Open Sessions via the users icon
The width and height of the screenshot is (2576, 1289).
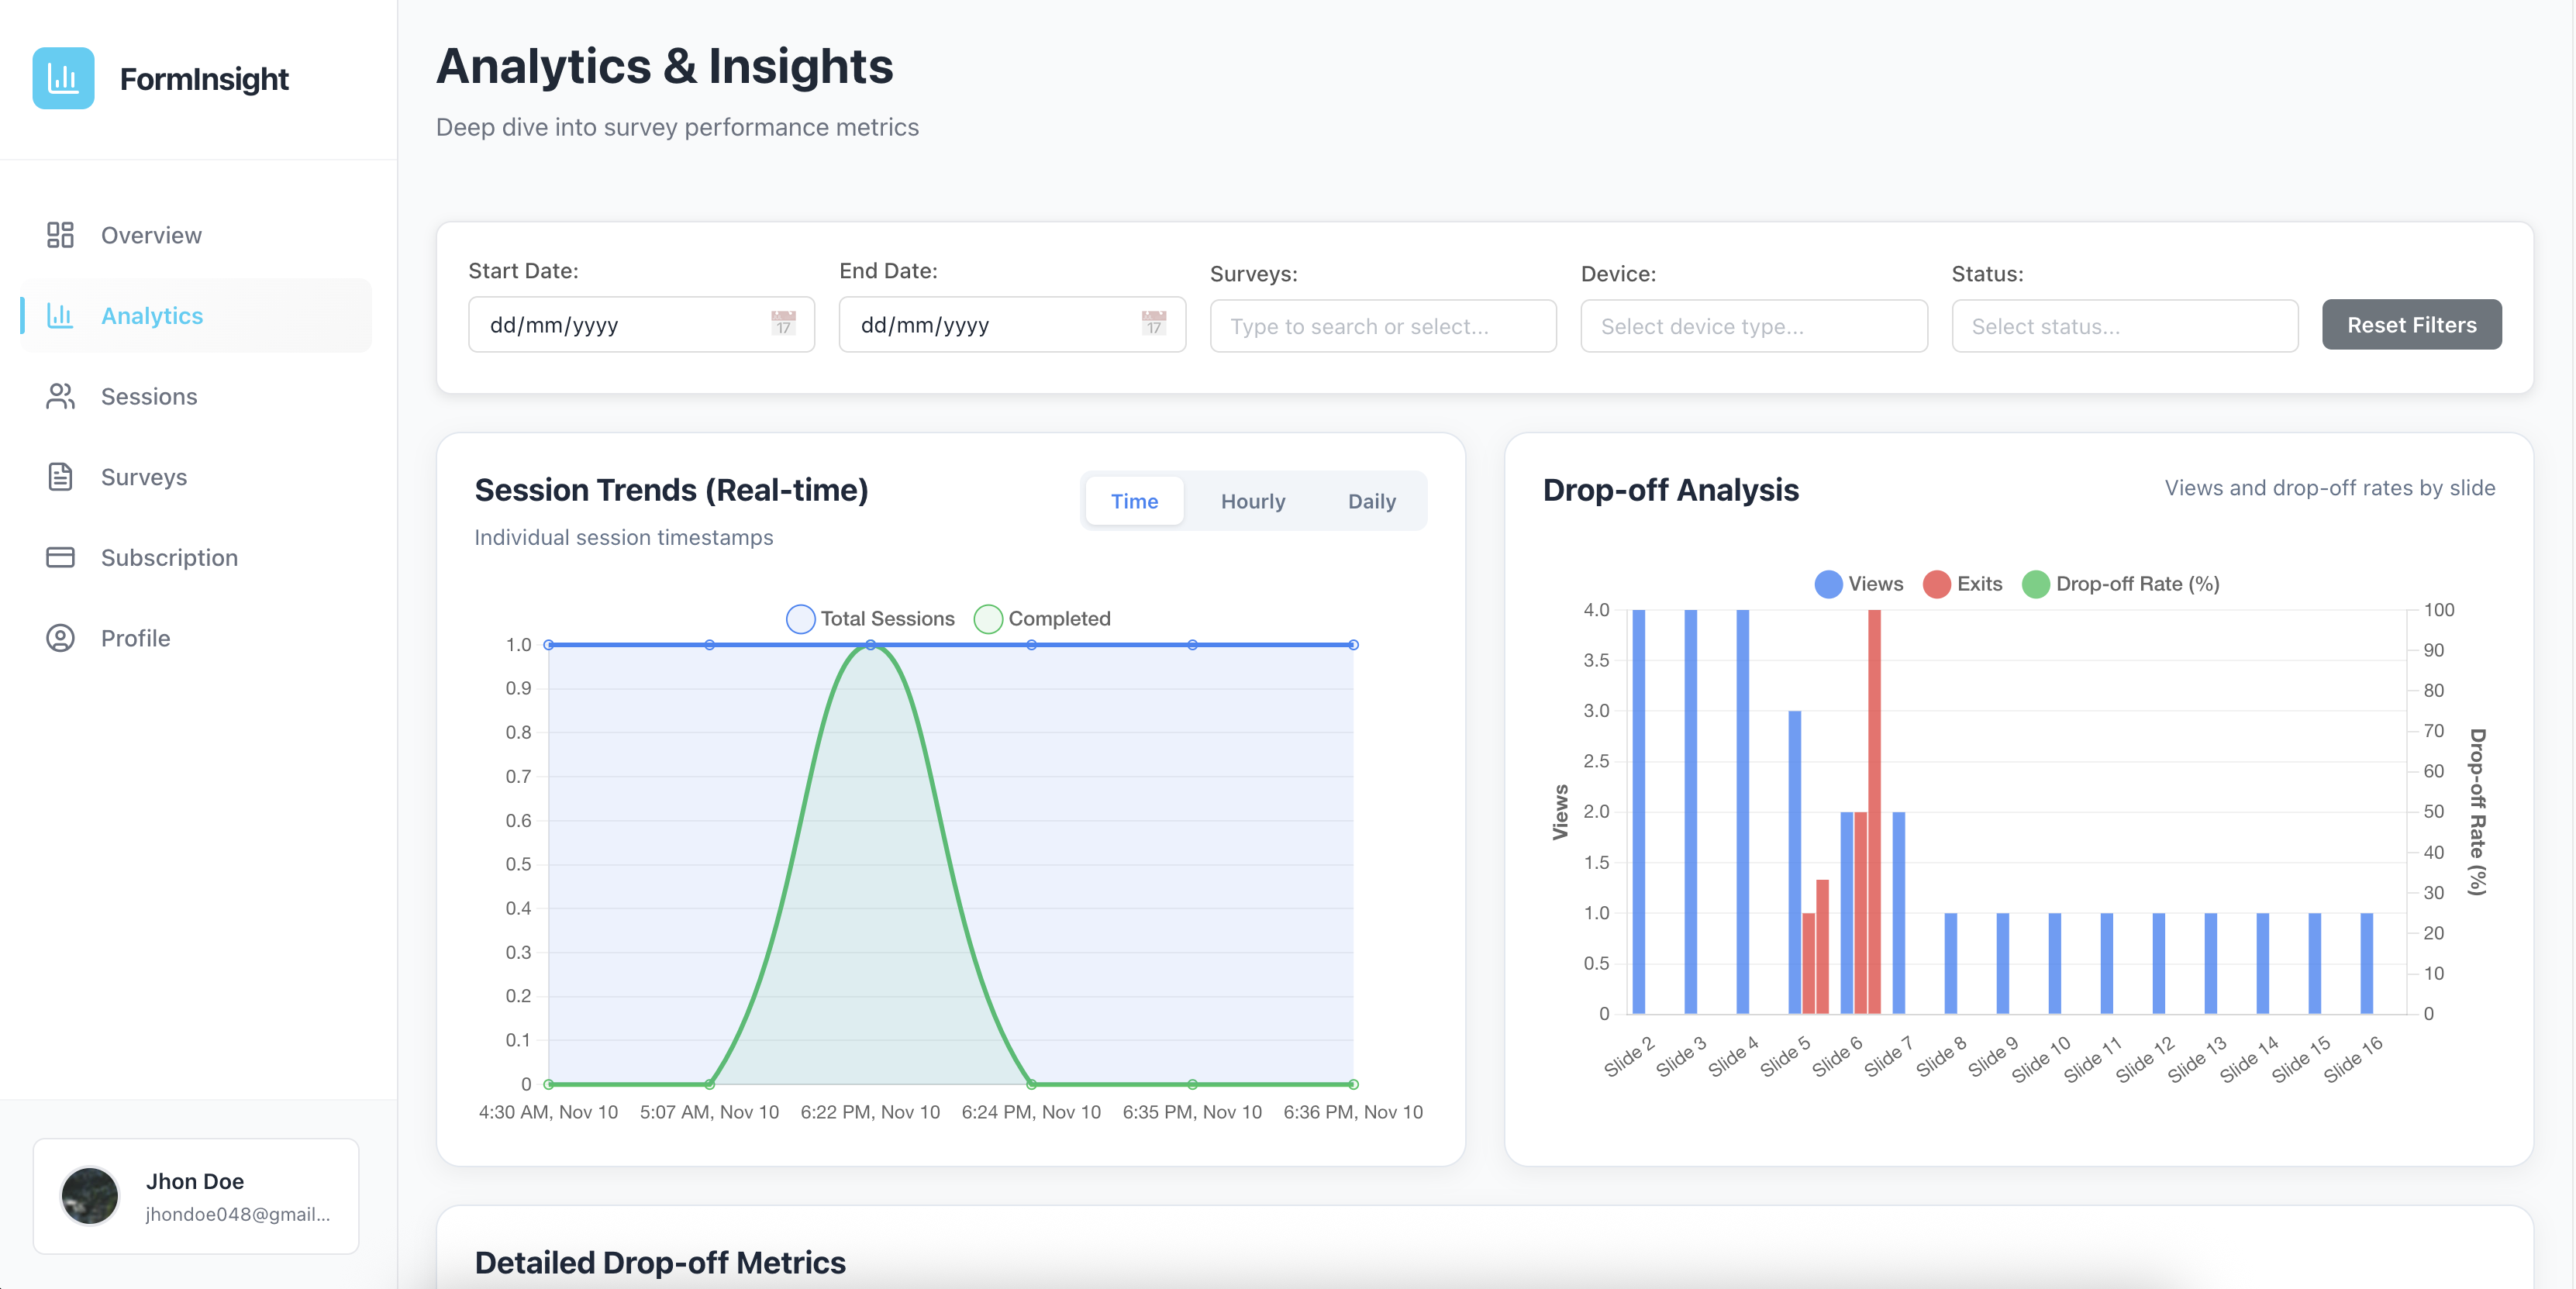[60, 396]
